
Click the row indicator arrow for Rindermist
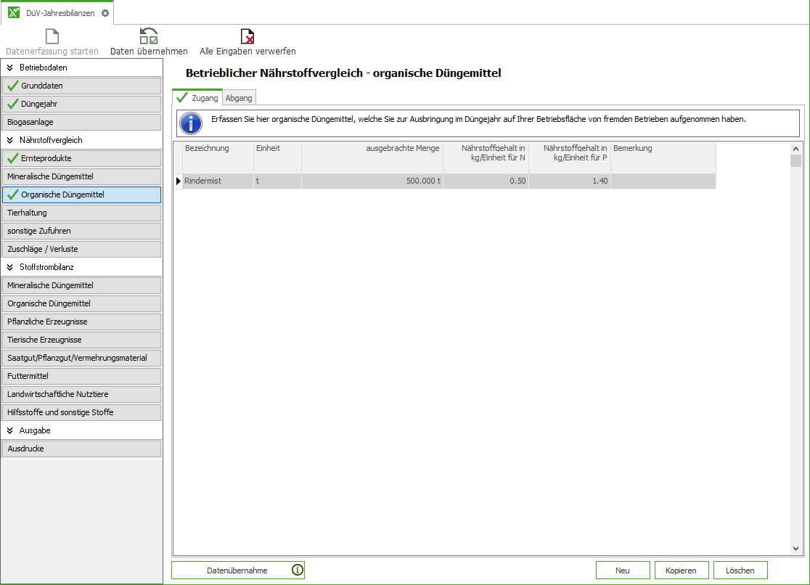click(x=179, y=181)
